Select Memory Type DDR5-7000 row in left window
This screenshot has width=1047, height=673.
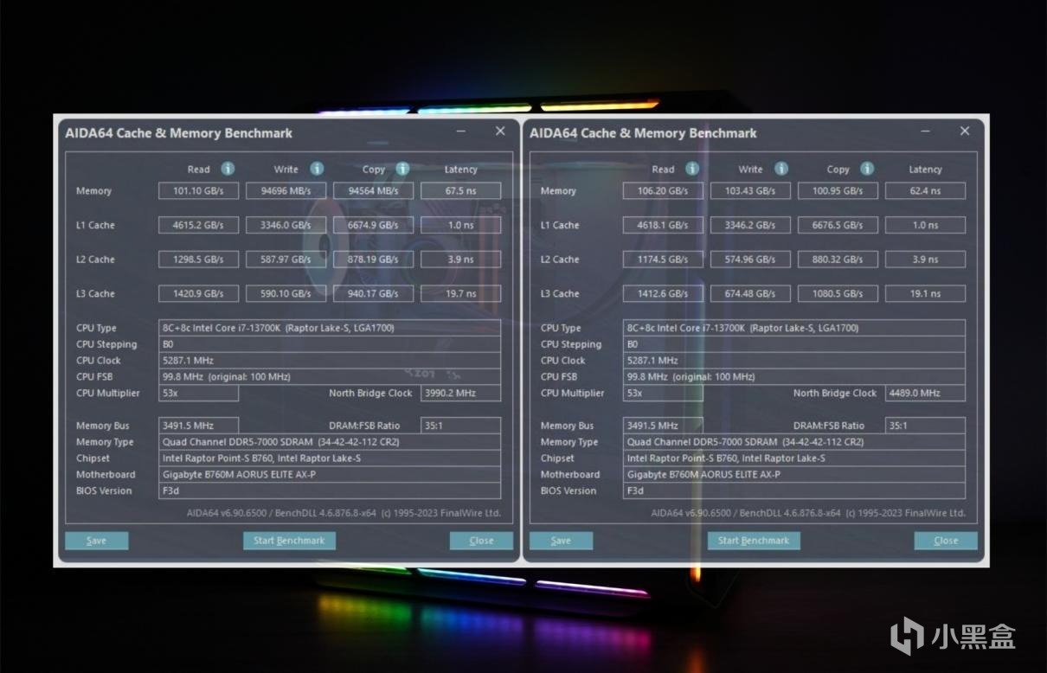(x=330, y=442)
